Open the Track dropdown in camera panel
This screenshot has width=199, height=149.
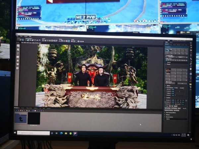point(181,57)
